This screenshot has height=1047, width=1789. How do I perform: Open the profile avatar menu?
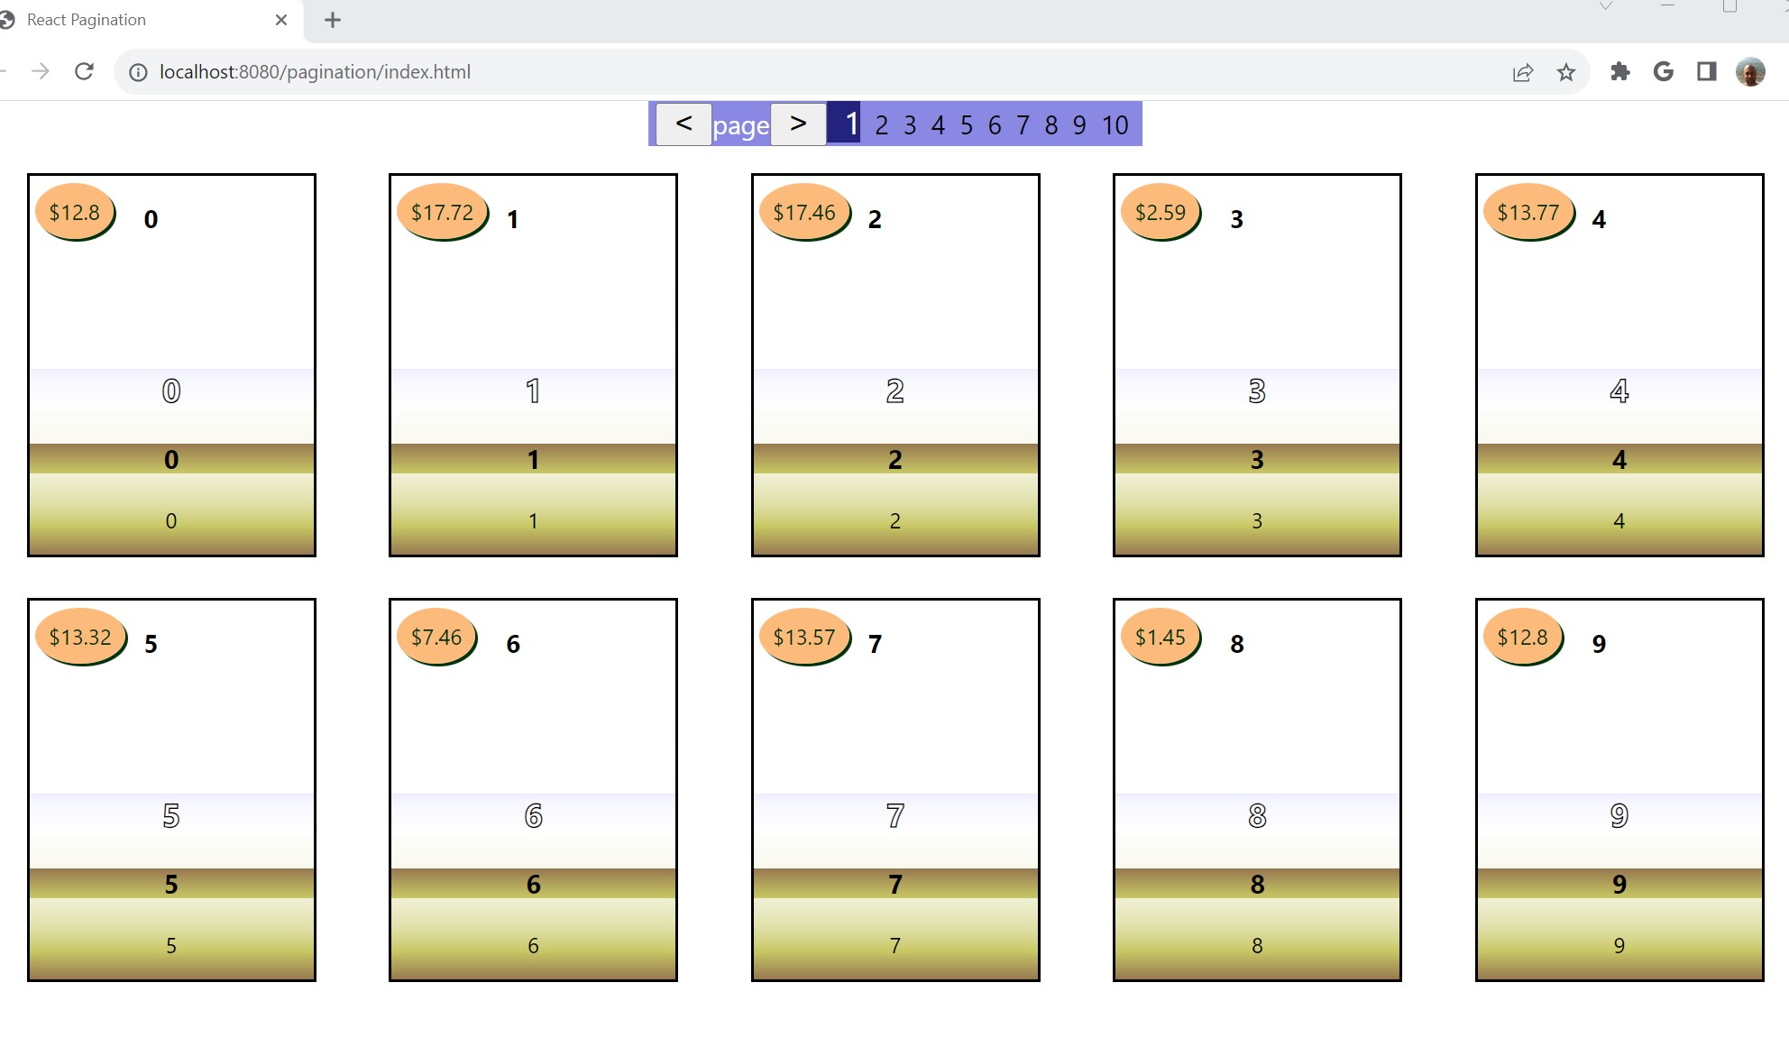coord(1750,71)
